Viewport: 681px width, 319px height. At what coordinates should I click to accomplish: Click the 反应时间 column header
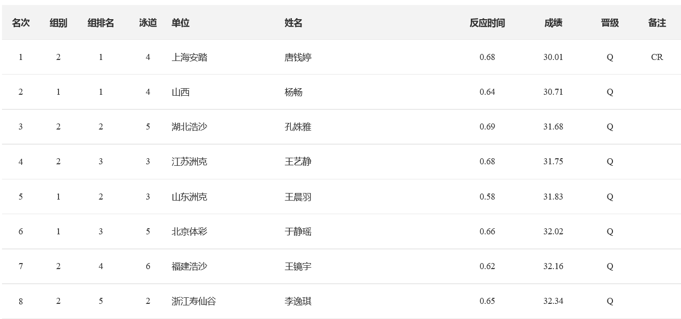pos(487,23)
